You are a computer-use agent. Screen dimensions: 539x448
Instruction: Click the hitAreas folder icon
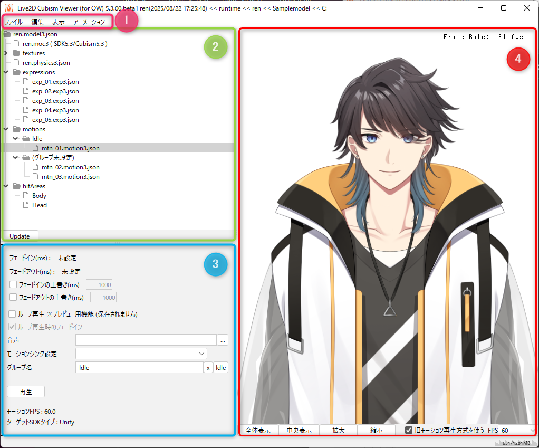tap(16, 186)
